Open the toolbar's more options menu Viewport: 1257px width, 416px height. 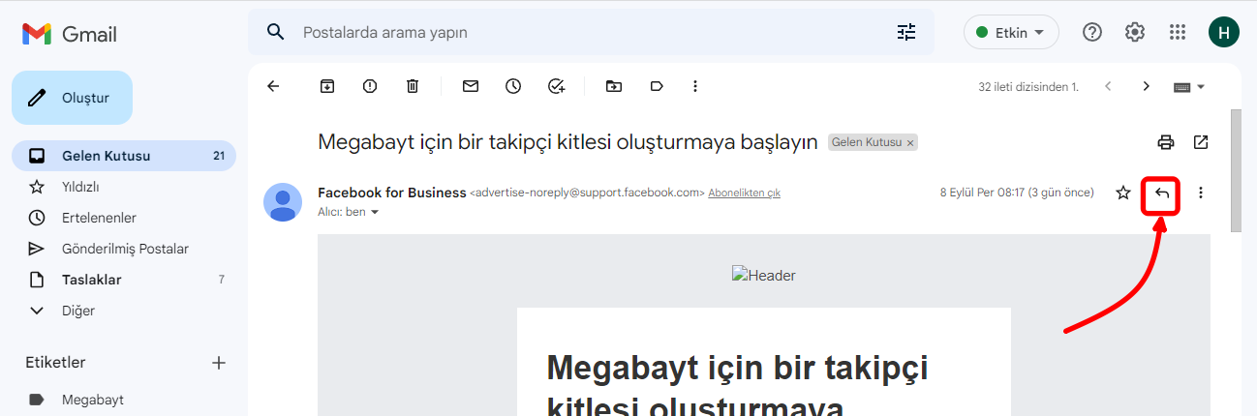click(695, 86)
